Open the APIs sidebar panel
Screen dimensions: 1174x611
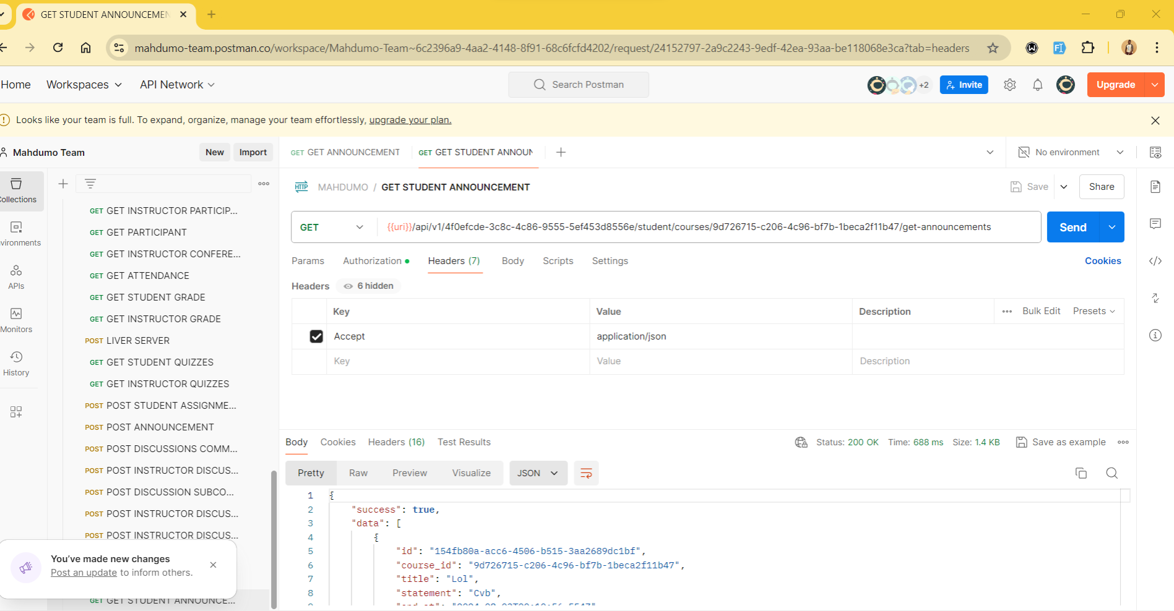(x=16, y=277)
